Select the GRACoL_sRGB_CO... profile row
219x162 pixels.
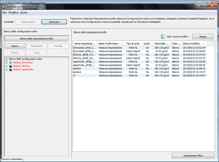click(x=140, y=55)
